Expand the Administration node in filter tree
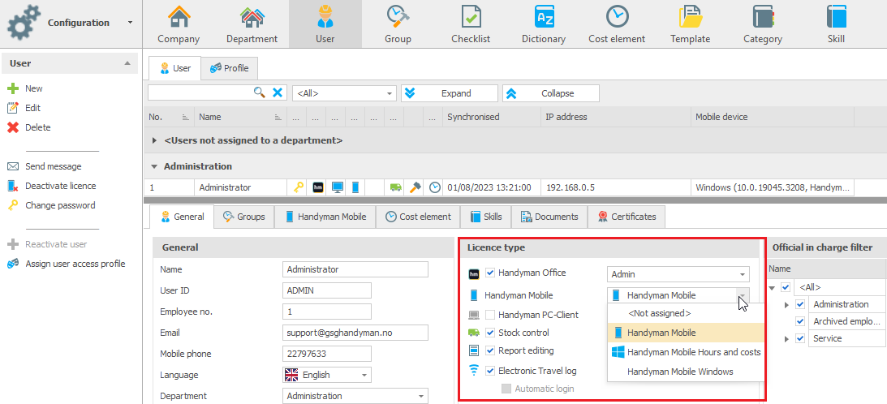This screenshot has height=404, width=887. click(786, 305)
